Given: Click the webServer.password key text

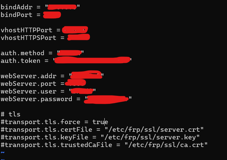Looking at the screenshot, I should coord(36,99).
